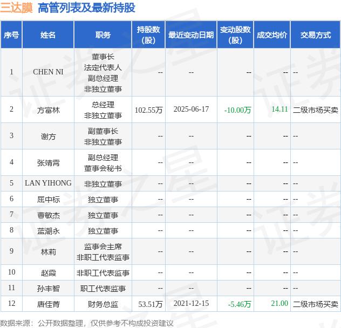
Task: Click the change value -10.00万
Action: point(237,110)
